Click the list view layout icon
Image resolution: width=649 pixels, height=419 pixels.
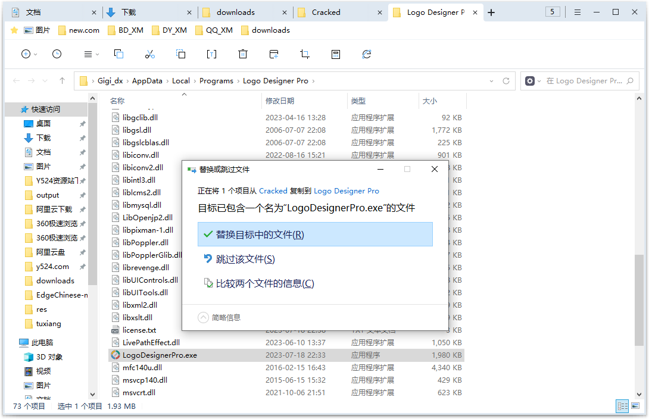tap(88, 54)
